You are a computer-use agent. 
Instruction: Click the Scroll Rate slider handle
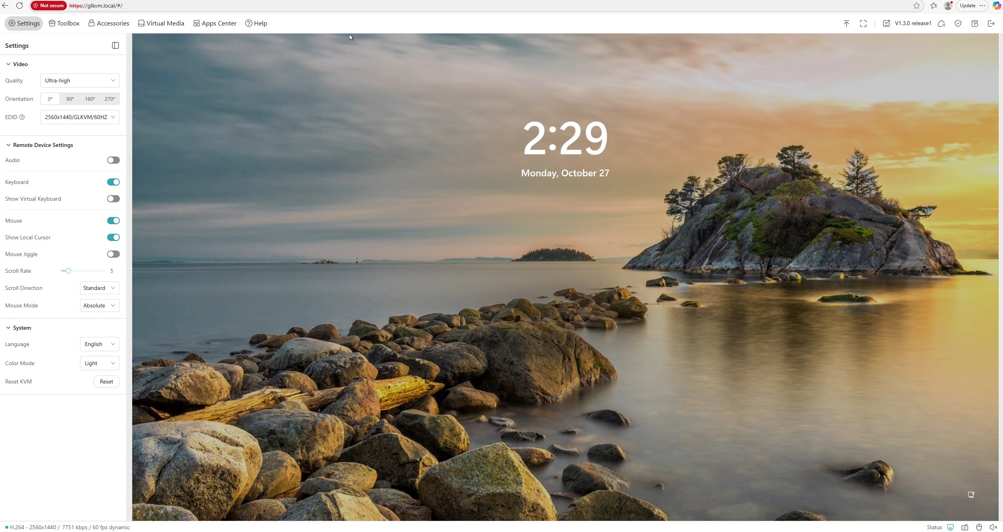click(68, 271)
